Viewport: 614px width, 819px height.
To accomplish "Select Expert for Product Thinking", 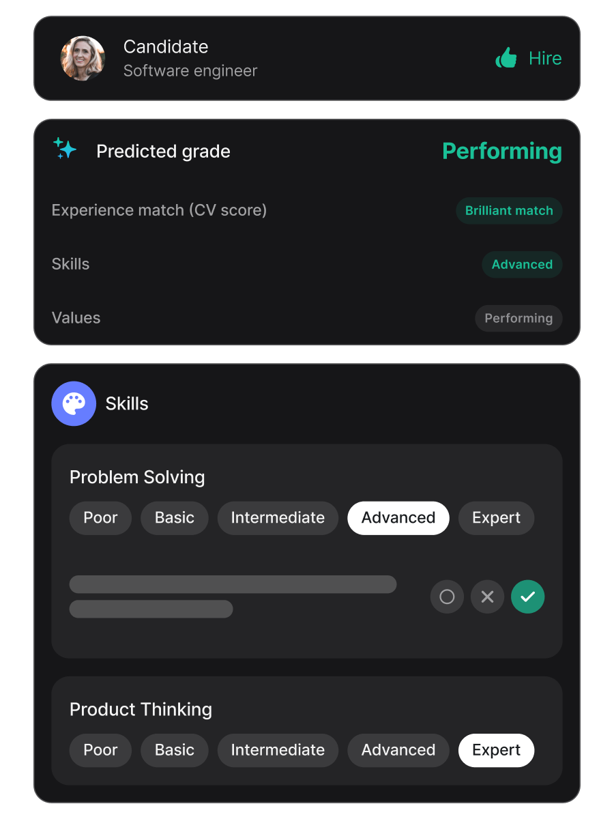I will pos(496,750).
